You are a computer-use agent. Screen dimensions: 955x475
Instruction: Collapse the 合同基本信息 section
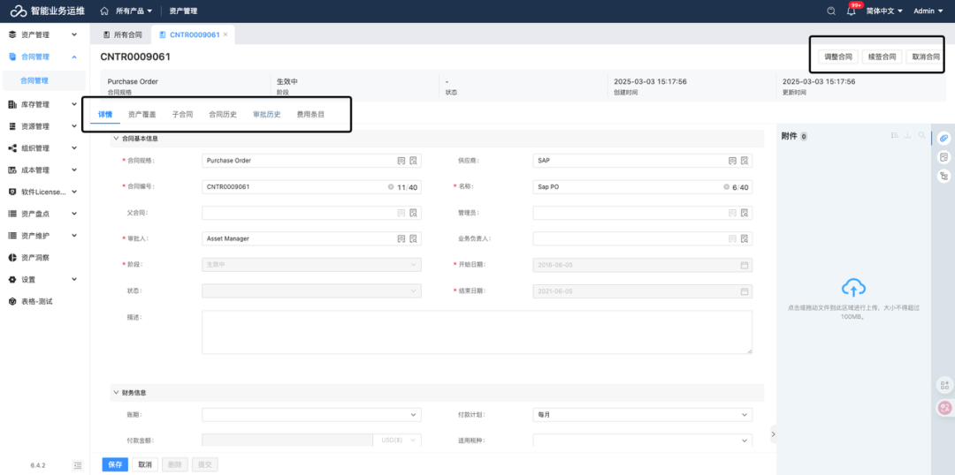[x=116, y=139]
